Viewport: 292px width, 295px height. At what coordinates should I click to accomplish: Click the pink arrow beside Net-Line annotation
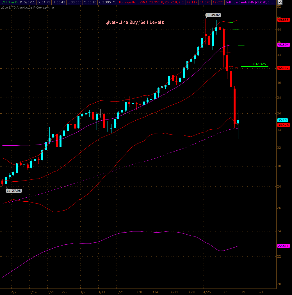point(107,23)
